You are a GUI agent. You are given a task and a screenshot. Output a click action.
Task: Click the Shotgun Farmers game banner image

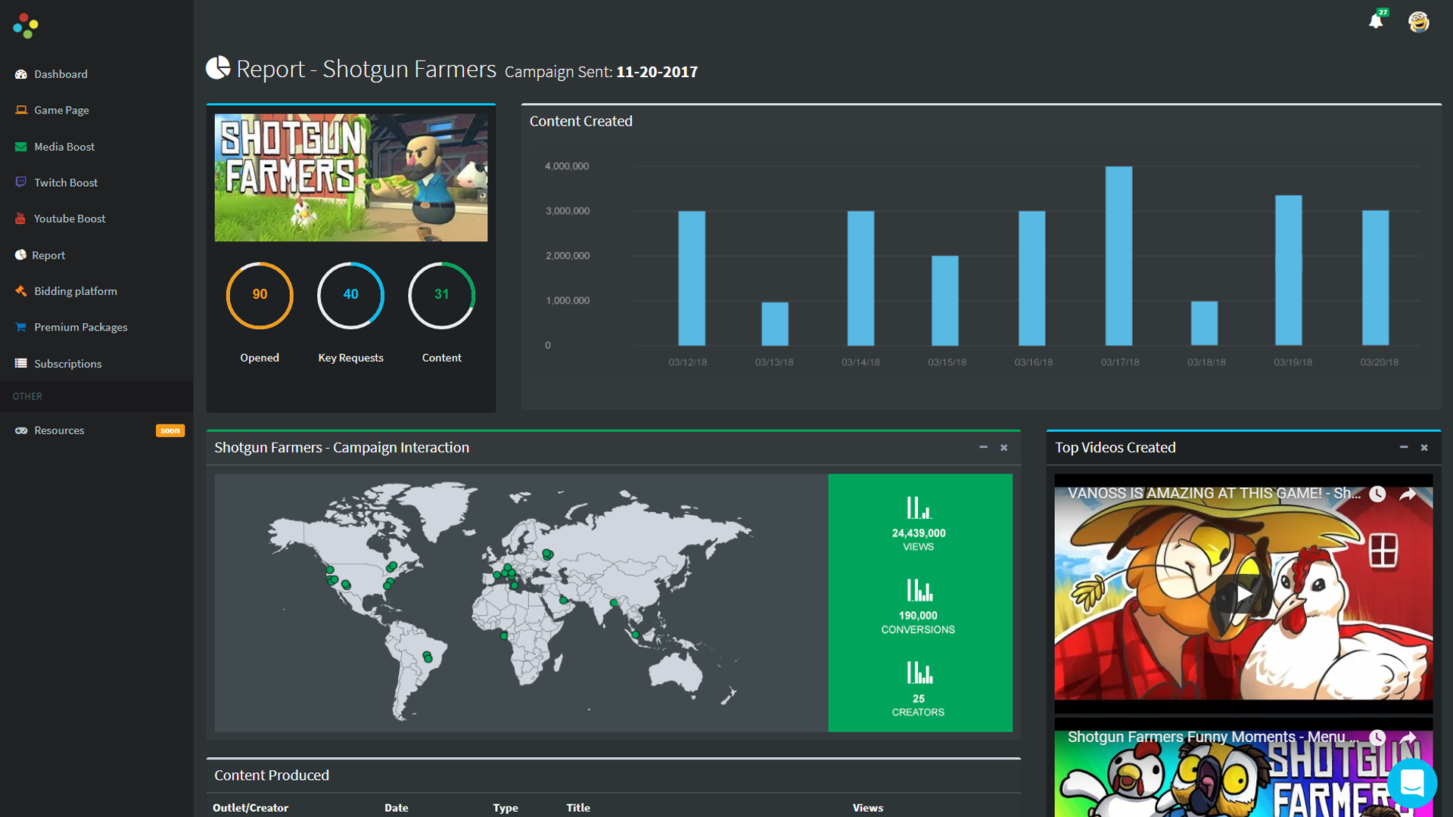click(x=350, y=178)
